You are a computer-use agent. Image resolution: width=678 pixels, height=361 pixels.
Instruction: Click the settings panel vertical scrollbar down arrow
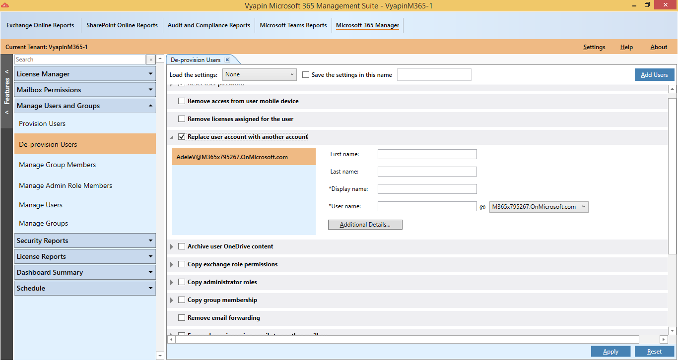click(672, 330)
